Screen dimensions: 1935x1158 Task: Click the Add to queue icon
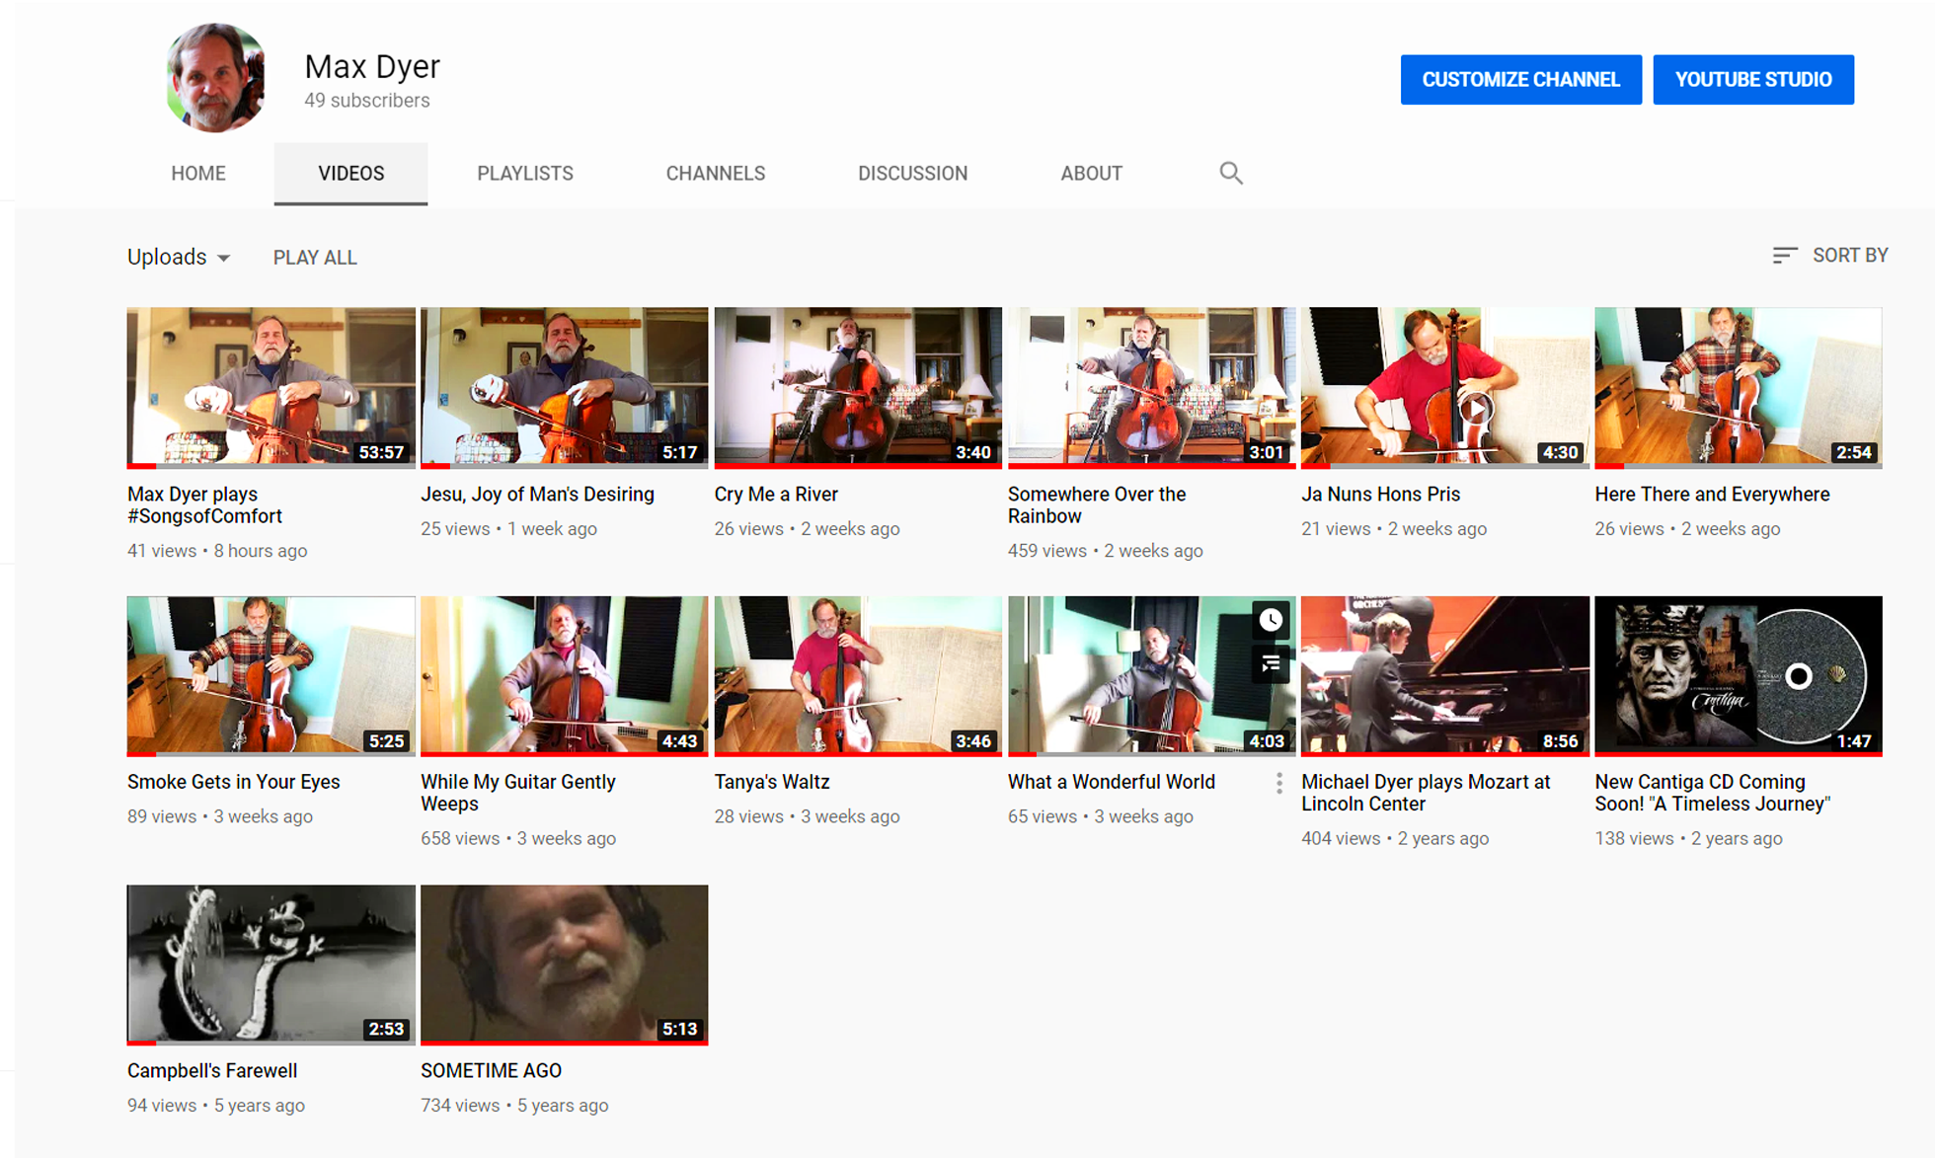pos(1271,663)
